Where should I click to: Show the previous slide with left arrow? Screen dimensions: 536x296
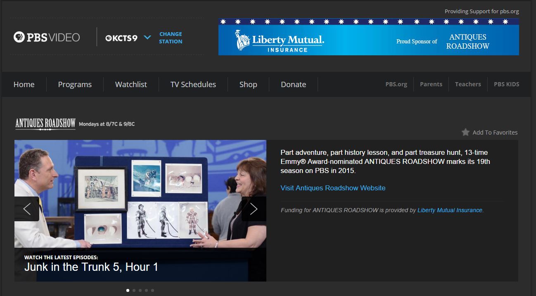(x=27, y=209)
